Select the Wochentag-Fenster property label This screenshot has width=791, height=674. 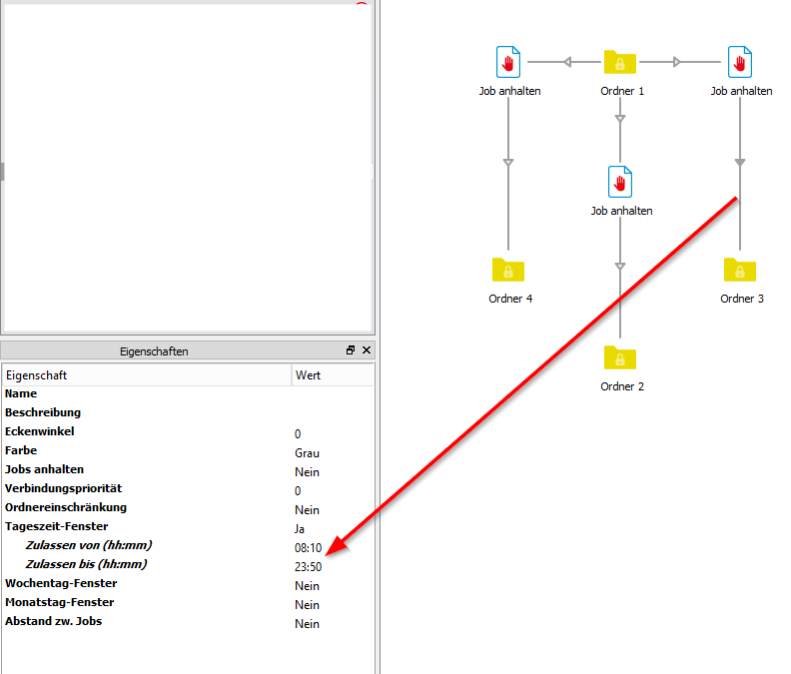tap(61, 583)
